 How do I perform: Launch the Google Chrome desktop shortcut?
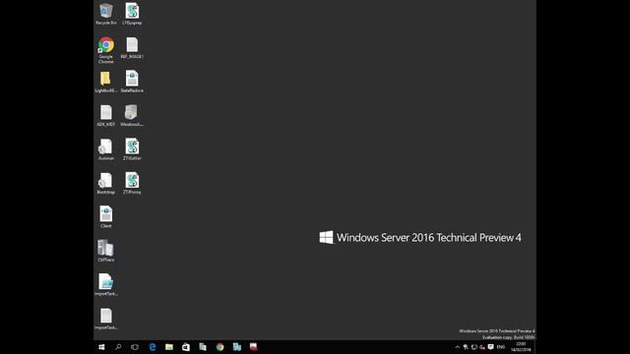point(106,50)
